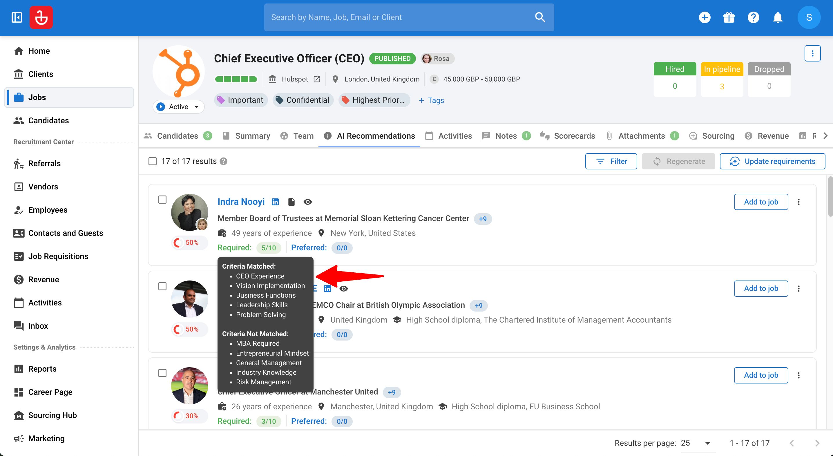Open Indra Nooyi's resume document icon
This screenshot has height=456, width=833.
click(291, 202)
